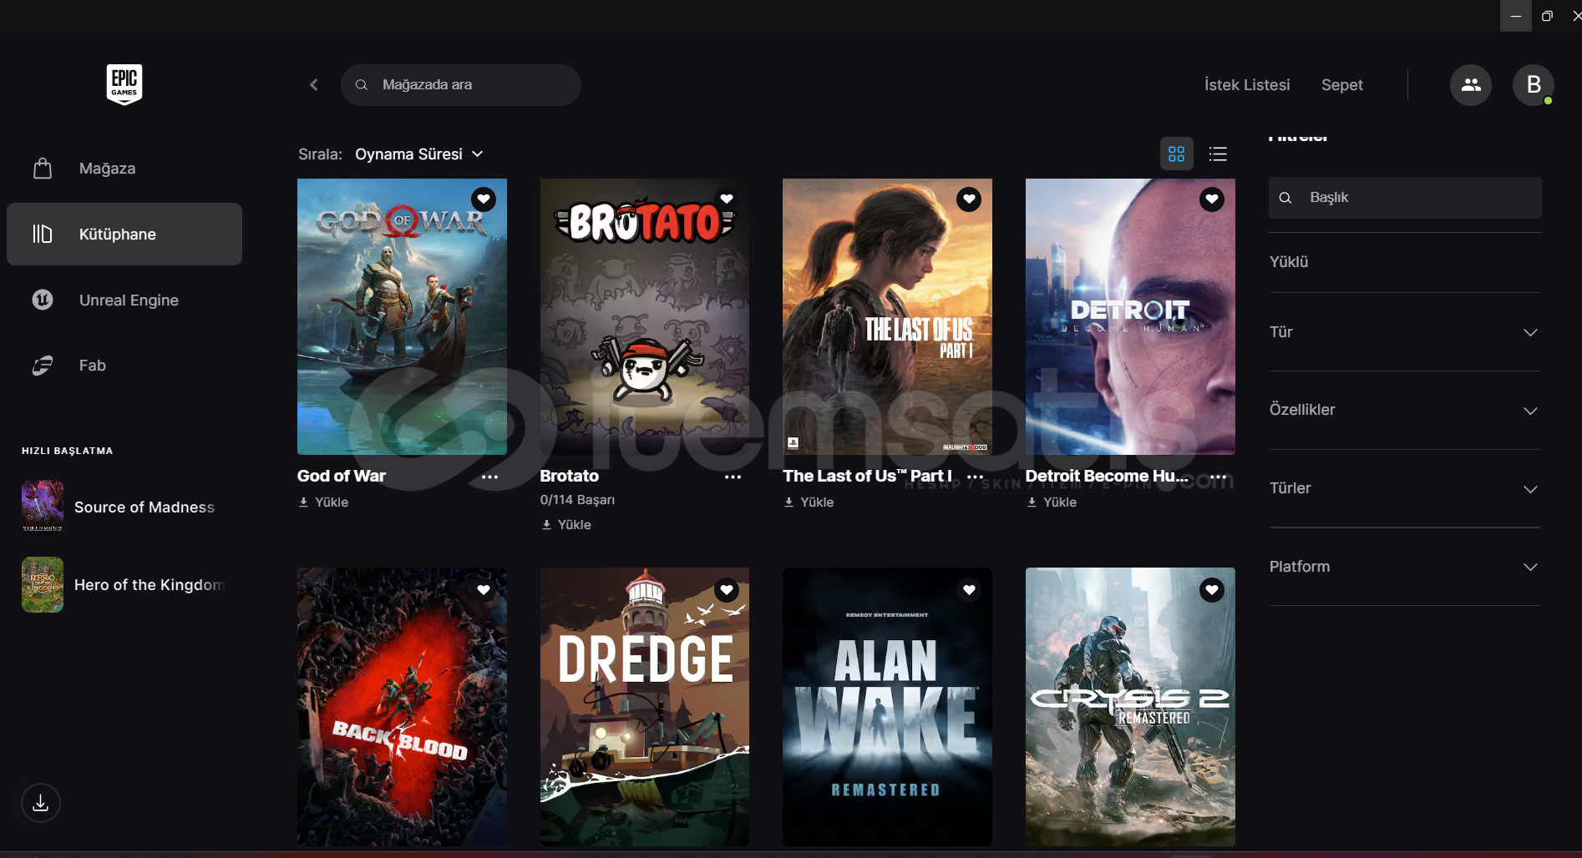Open Unreal Engine section
Screen dimensions: 1582x858
pyautogui.click(x=124, y=300)
